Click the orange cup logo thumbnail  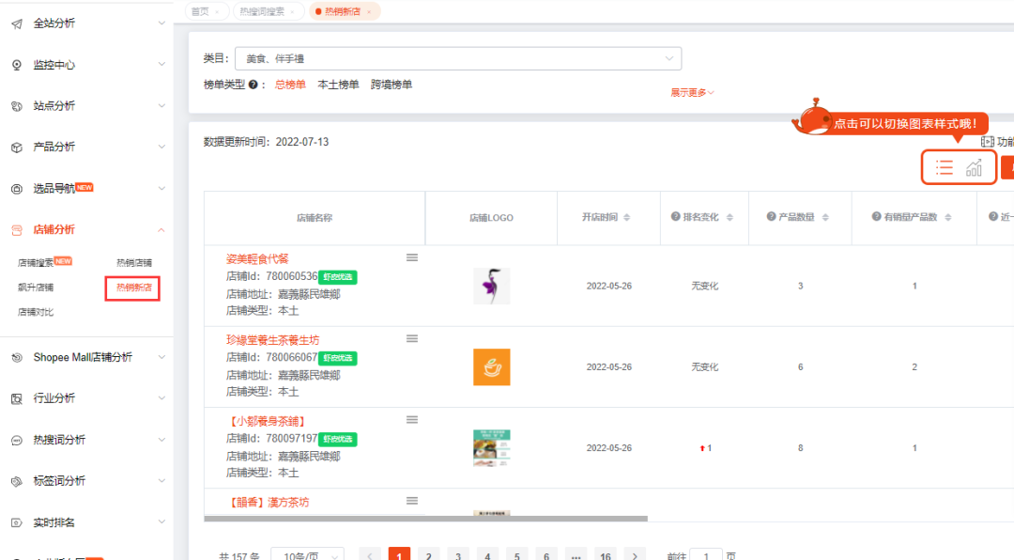pos(491,367)
